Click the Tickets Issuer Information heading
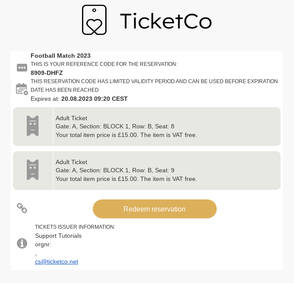Screen dimensions: 294x283 coord(75,227)
